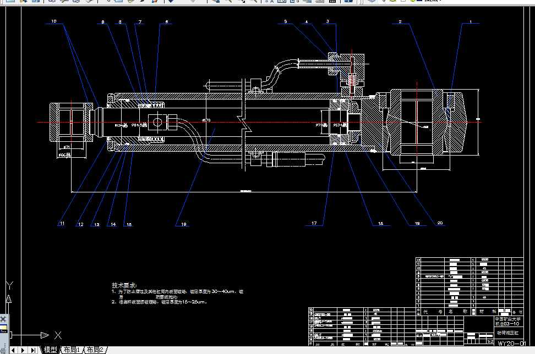Select part callout number 20

click(x=440, y=223)
